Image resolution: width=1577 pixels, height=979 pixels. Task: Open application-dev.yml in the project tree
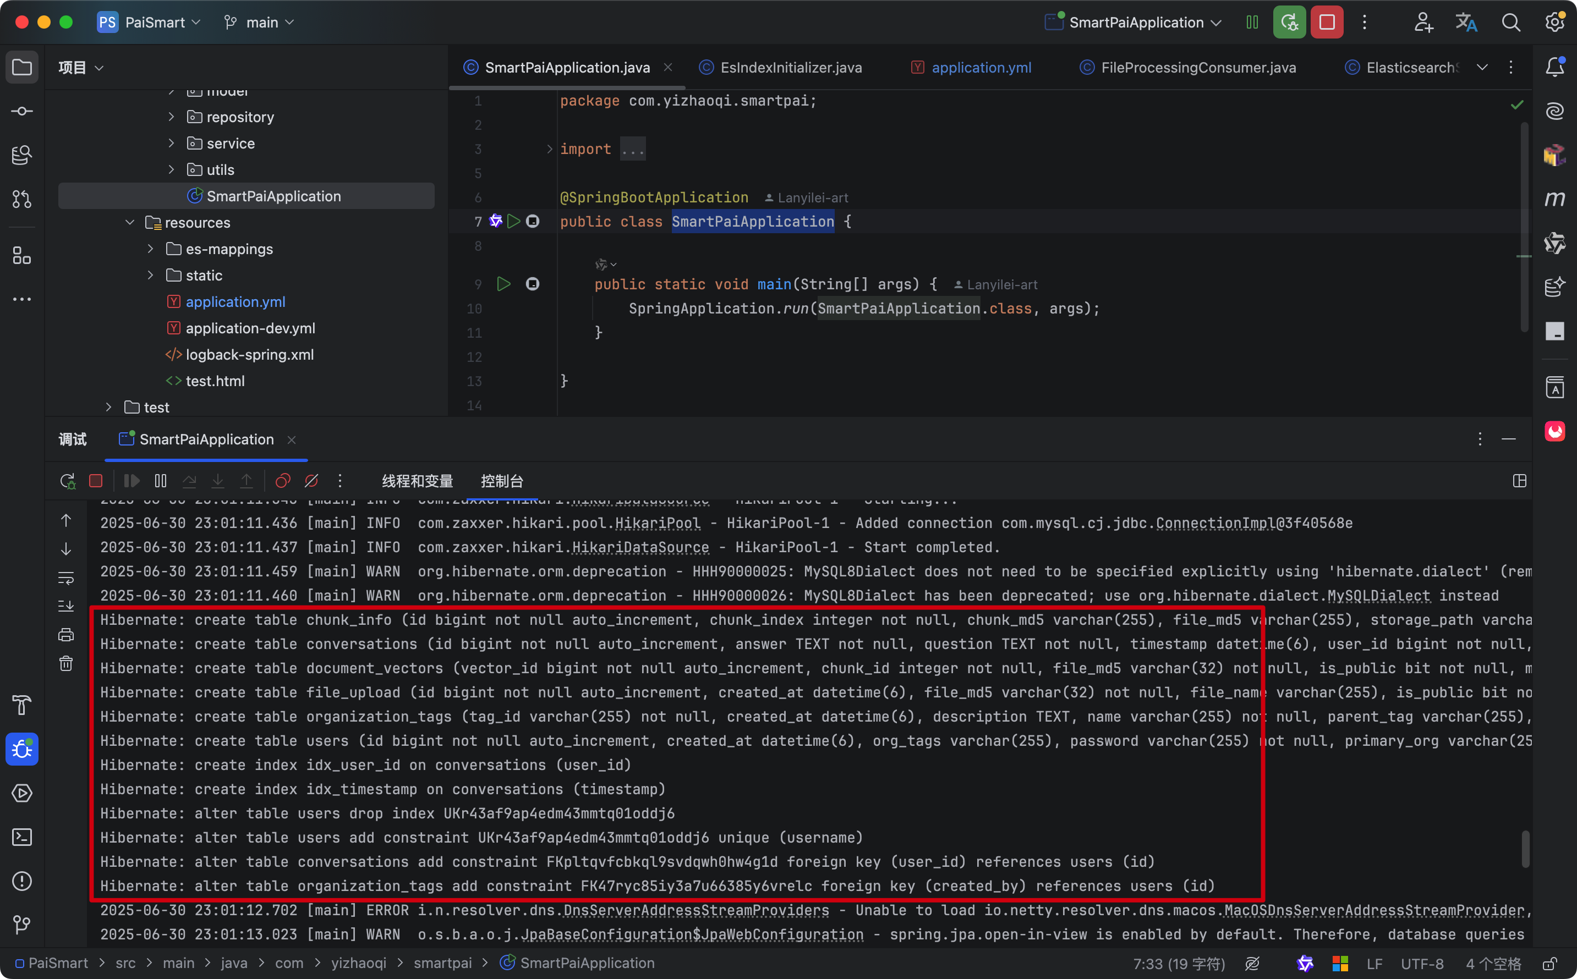pos(250,328)
